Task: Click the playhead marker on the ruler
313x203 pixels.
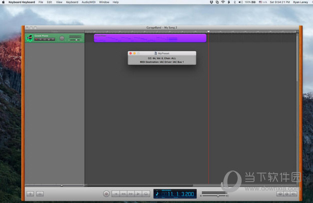Action: pyautogui.click(x=208, y=31)
